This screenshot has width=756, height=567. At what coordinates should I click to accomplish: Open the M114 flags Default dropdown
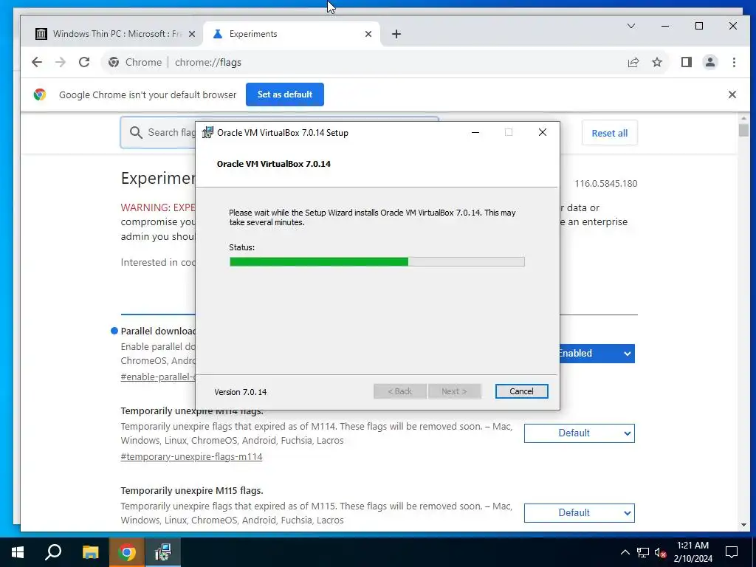tap(579, 433)
